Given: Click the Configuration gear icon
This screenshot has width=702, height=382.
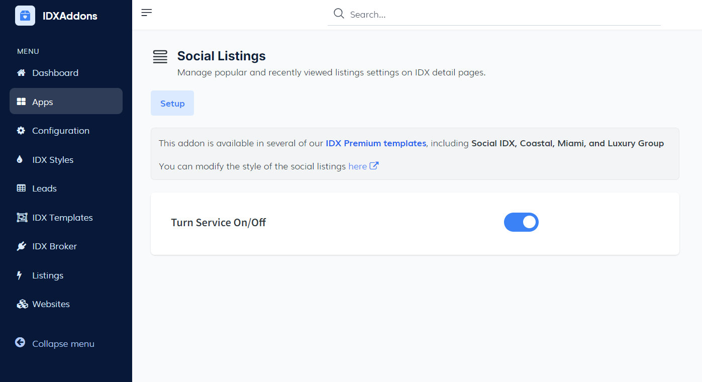Looking at the screenshot, I should (x=21, y=131).
